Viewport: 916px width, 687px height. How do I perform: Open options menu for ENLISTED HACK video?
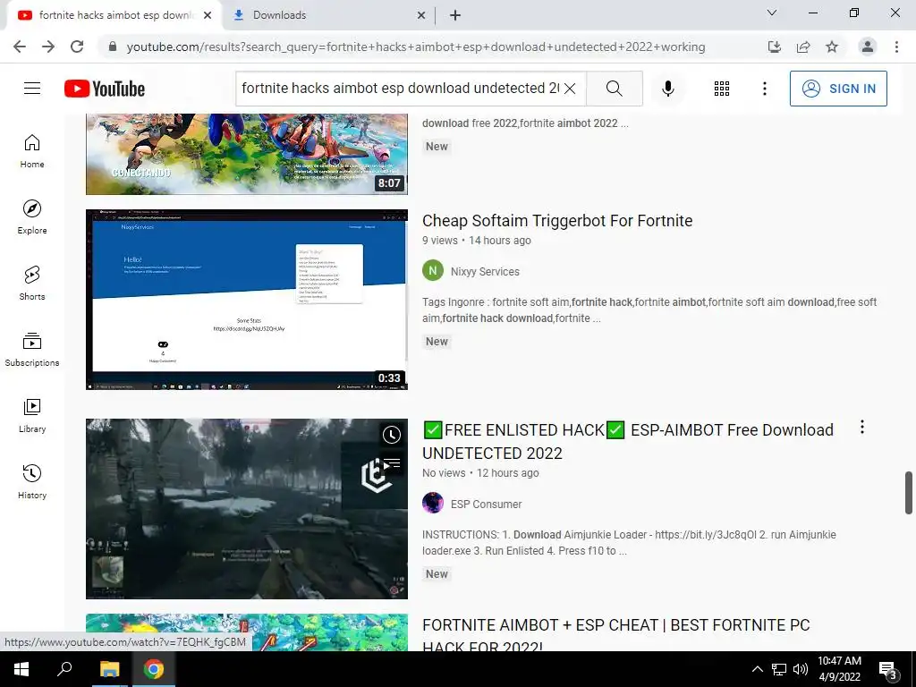(861, 428)
